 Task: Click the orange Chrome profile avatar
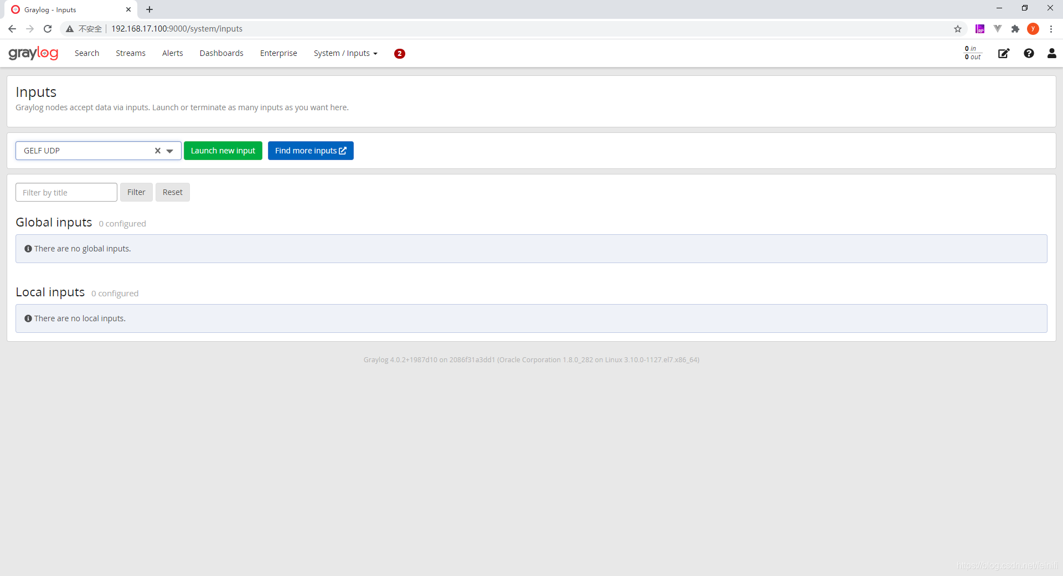[1033, 29]
